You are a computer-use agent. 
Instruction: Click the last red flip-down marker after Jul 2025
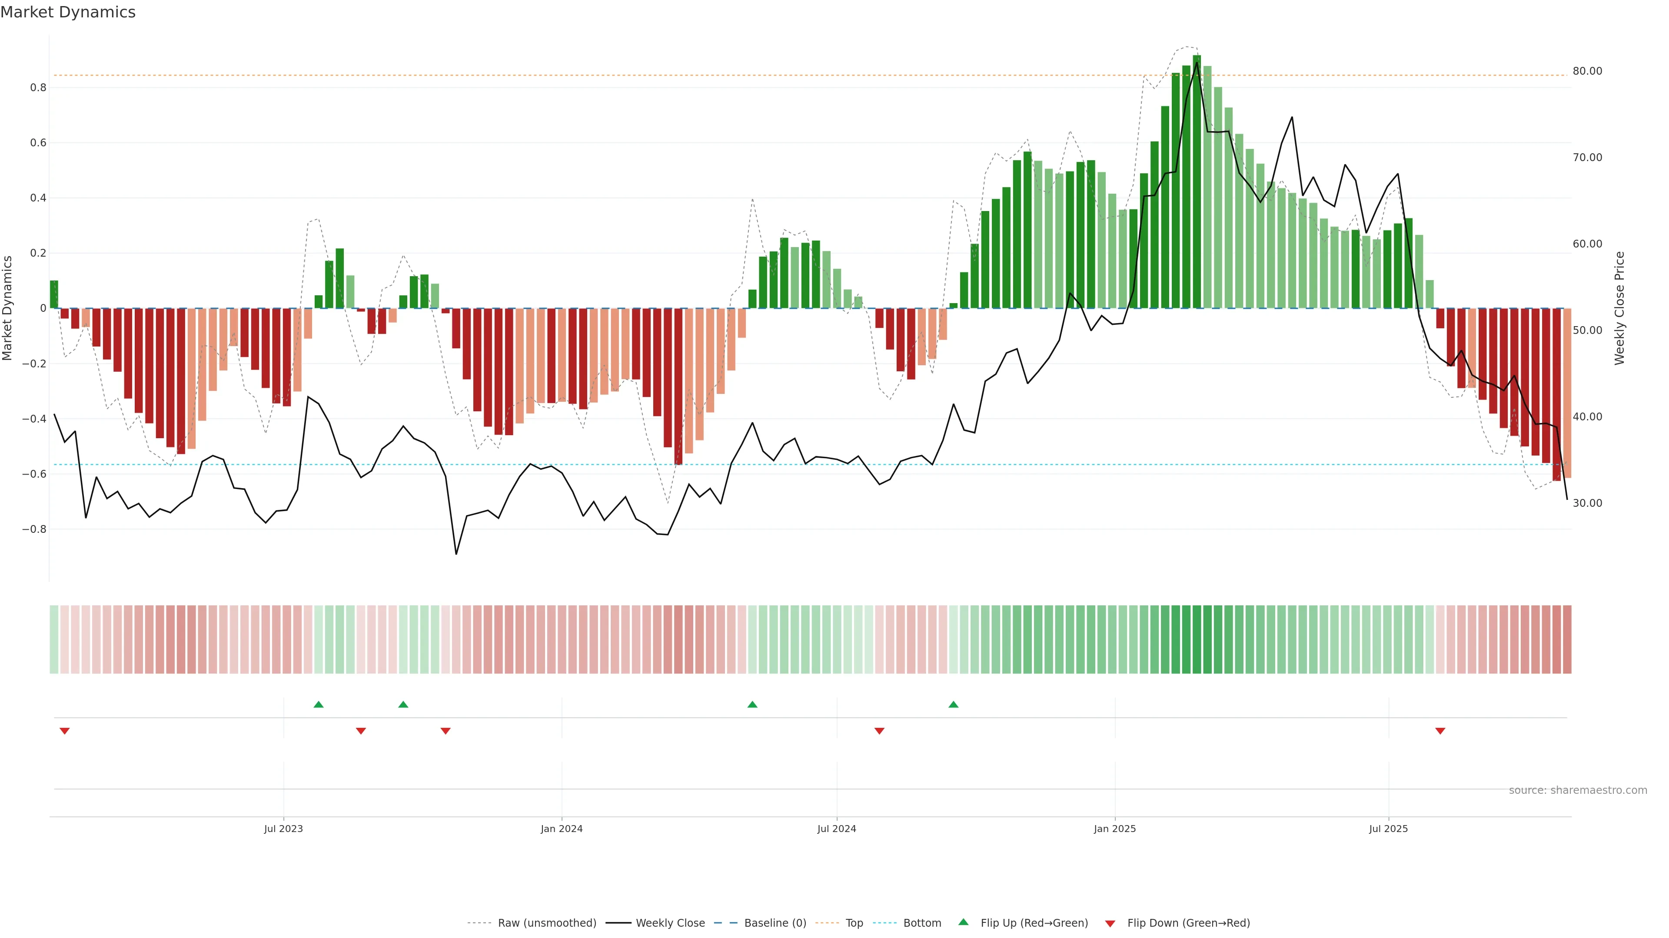pyautogui.click(x=1440, y=731)
